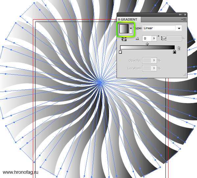Open the gradient Type dropdown showing Linear
197x178 pixels.
click(162, 28)
